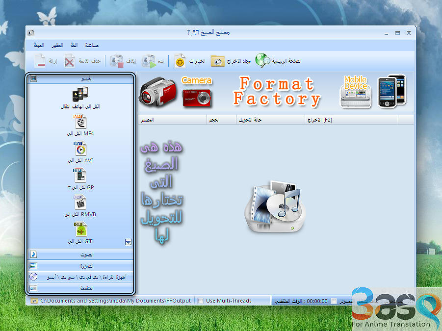Screen dimensions: 442x331
Task: Choose الكل إلى الهاتف النقال mobile conversion
Action: point(80,98)
